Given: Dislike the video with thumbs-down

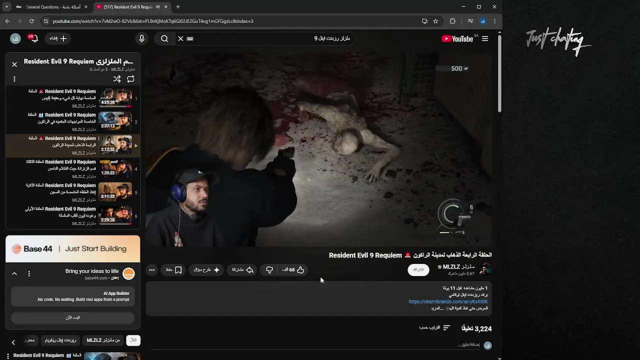Looking at the screenshot, I should (269, 270).
